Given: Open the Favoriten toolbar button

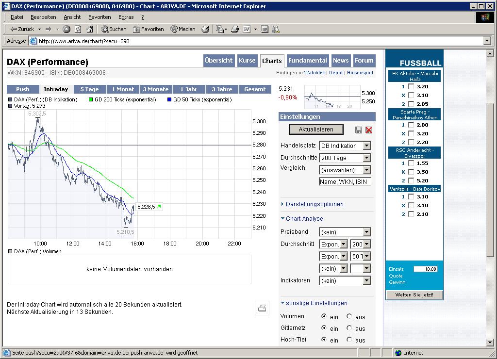Looking at the screenshot, I should point(149,29).
